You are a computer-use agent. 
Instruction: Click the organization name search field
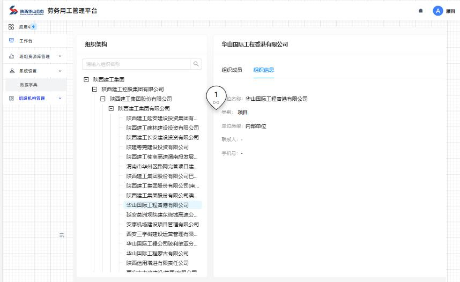[x=137, y=64]
